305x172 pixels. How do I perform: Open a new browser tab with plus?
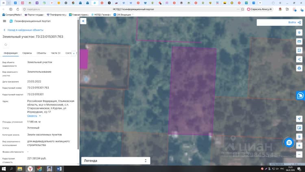[260, 3]
